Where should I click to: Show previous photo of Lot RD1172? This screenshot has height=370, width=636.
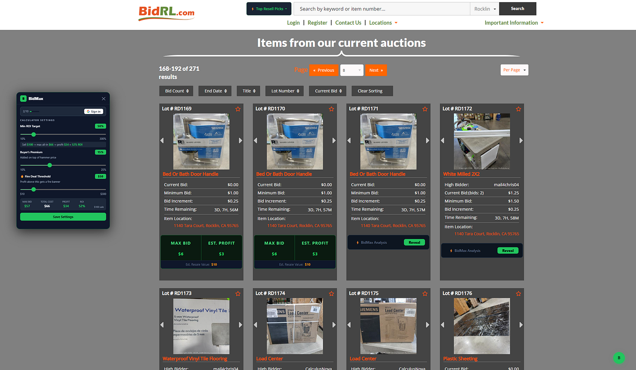[x=443, y=141]
